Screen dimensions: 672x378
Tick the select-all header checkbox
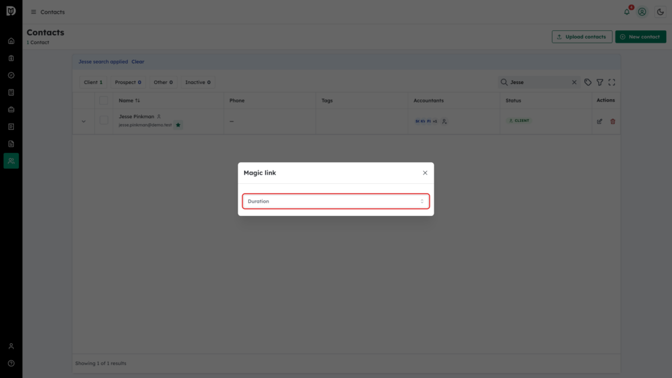pos(103,100)
